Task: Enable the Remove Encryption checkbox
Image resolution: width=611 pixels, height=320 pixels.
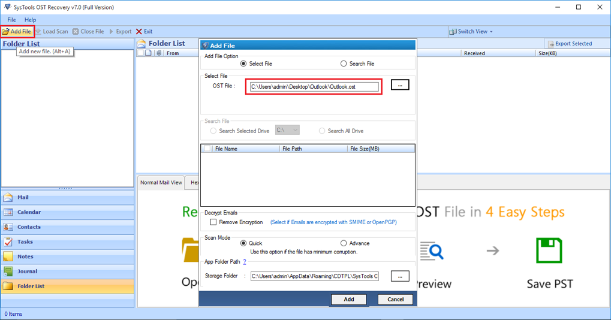Action: pos(213,222)
